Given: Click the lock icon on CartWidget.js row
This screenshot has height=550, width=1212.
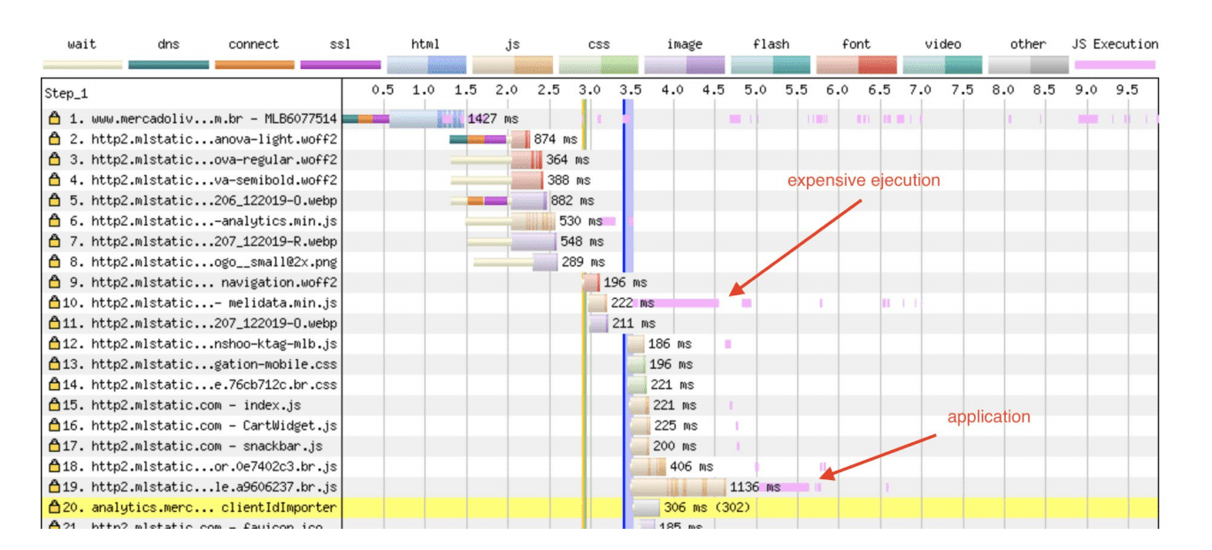Looking at the screenshot, I should point(55,425).
